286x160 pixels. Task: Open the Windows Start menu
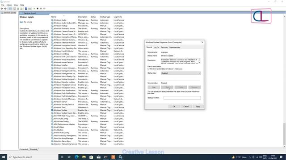point(4,157)
